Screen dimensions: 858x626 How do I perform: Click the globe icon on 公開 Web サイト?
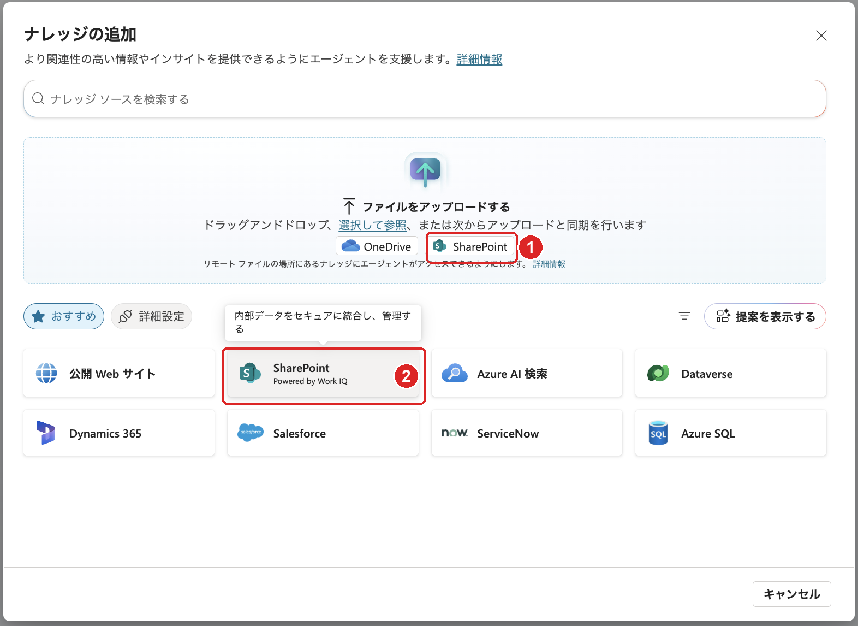coord(46,374)
